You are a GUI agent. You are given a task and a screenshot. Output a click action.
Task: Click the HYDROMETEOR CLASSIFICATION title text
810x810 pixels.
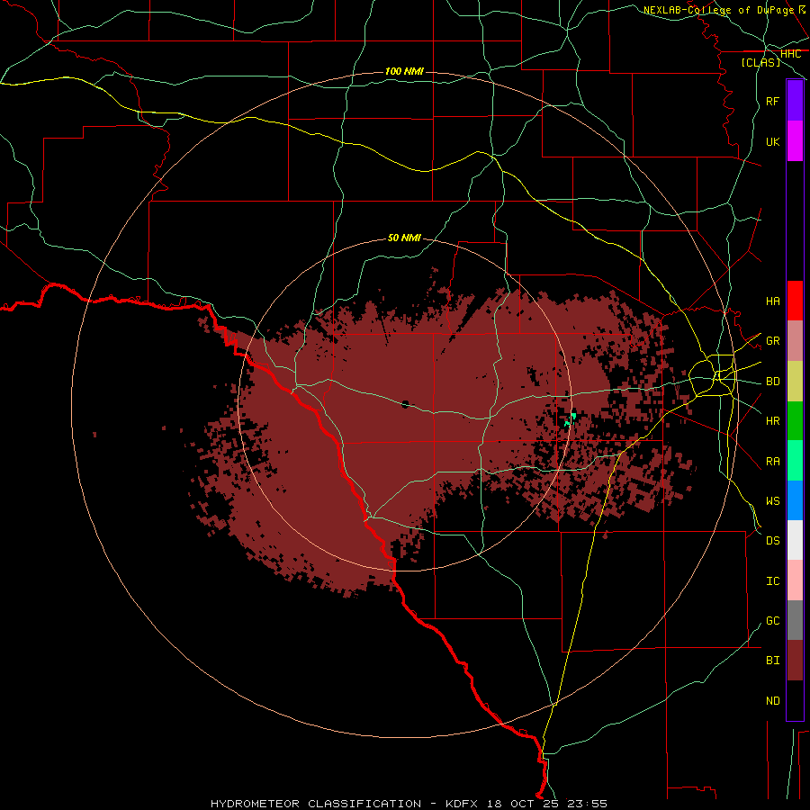(316, 804)
